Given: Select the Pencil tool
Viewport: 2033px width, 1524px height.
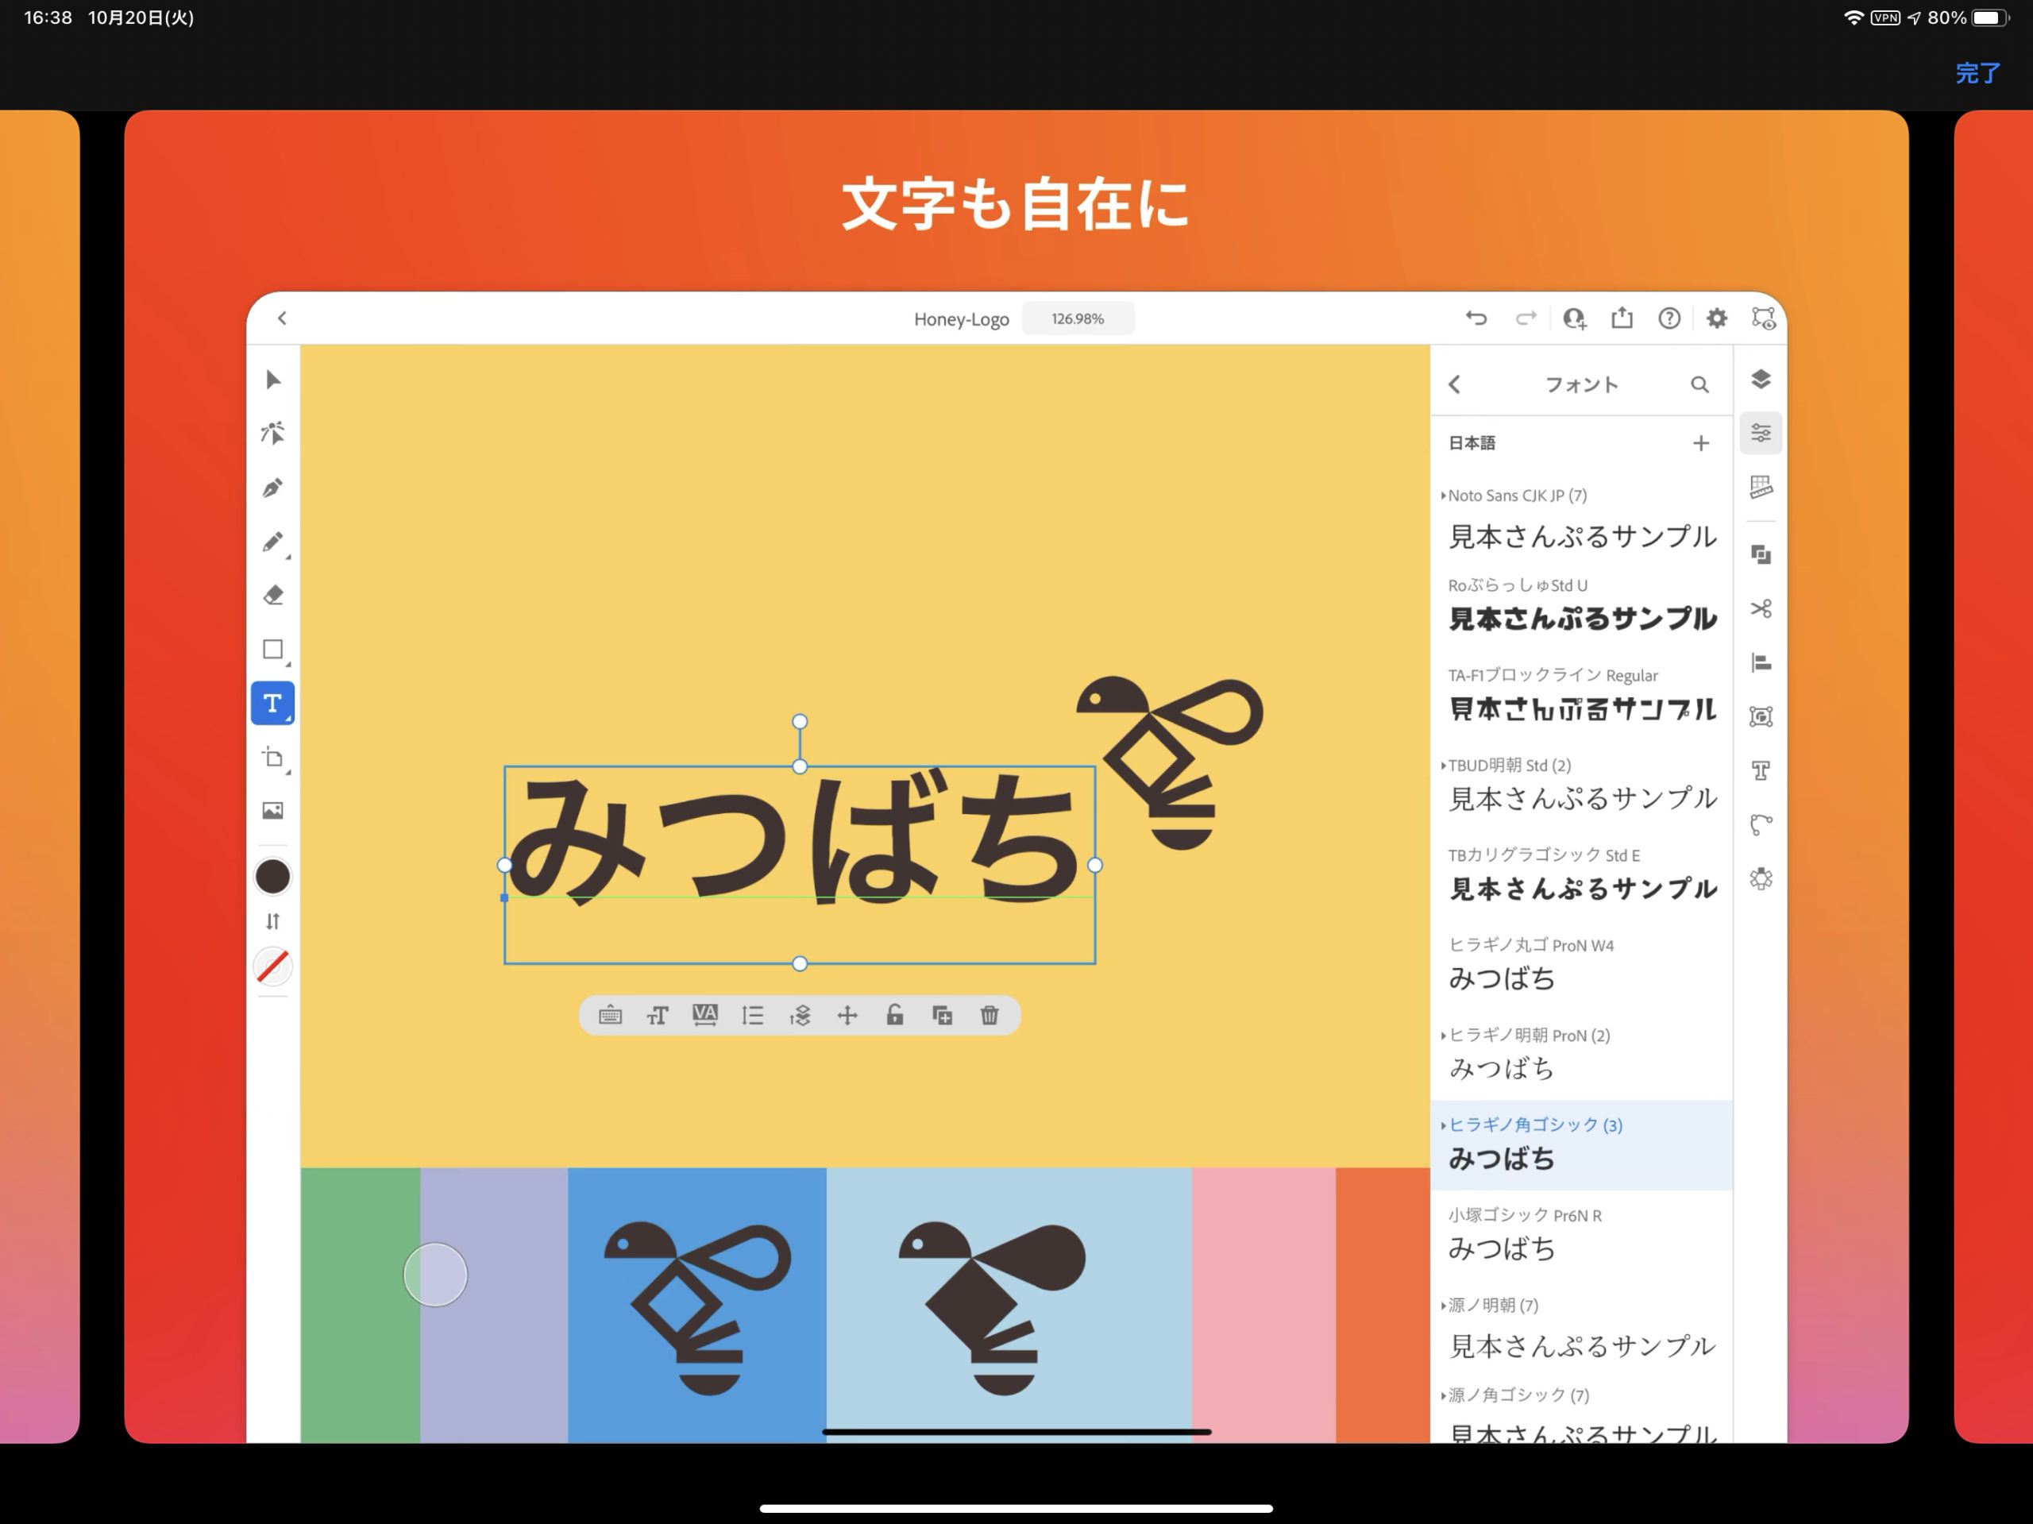Looking at the screenshot, I should point(272,542).
